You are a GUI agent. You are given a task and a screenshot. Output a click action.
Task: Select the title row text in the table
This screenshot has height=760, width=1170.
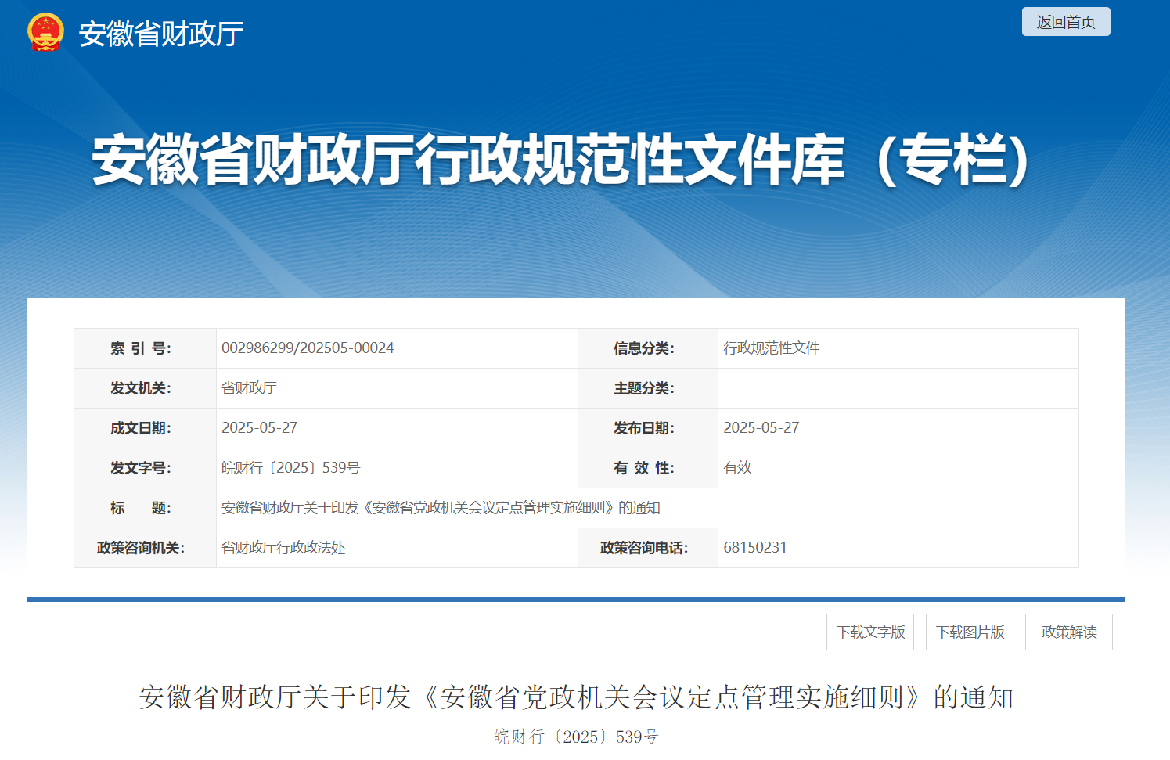[441, 508]
